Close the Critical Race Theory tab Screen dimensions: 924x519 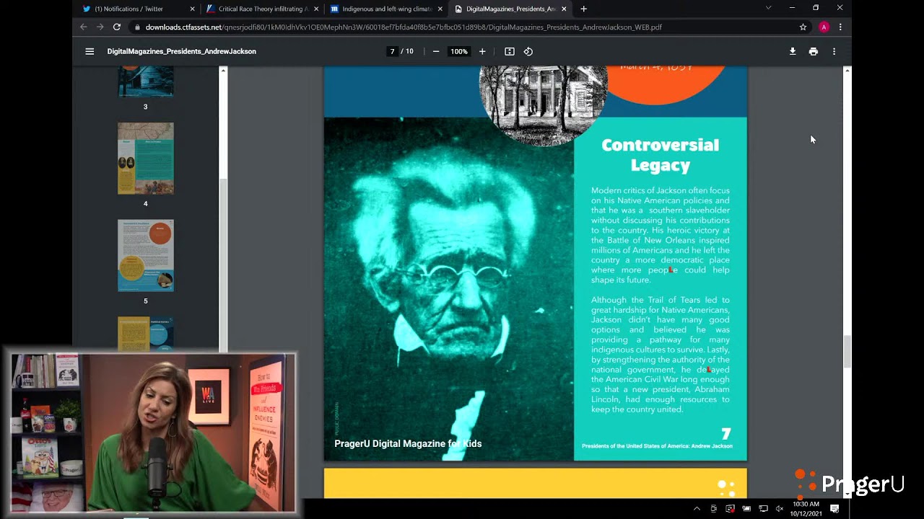coord(316,9)
